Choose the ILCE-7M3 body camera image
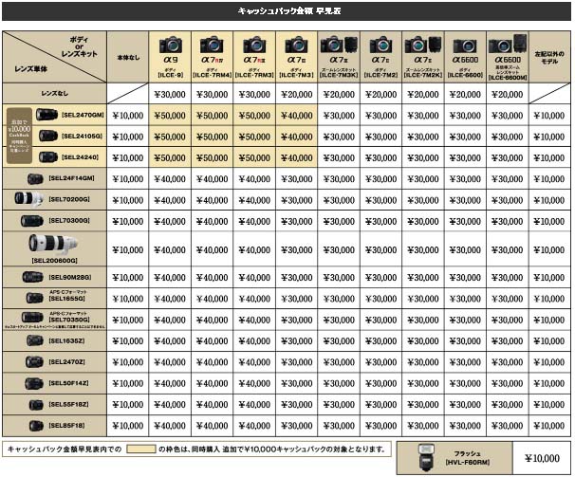This screenshot has height=477, width=575. point(296,45)
